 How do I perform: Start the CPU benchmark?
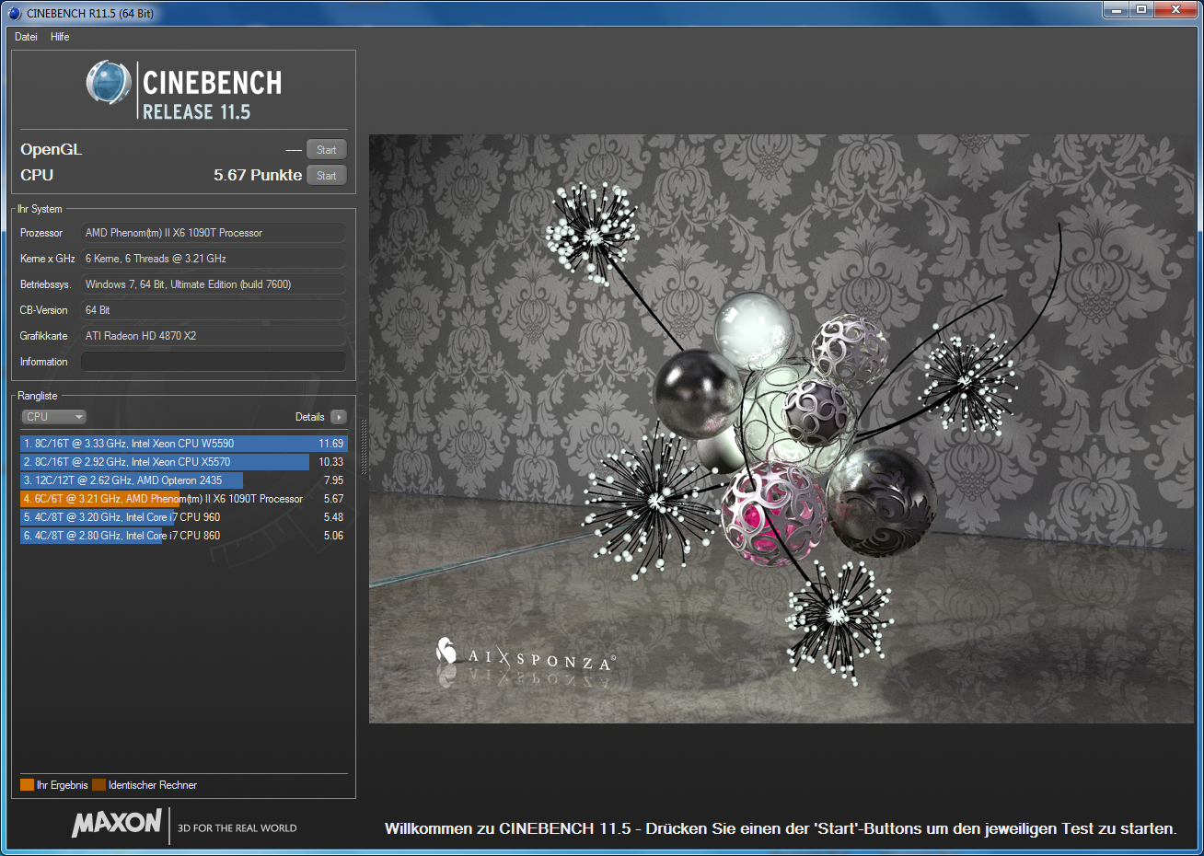(x=326, y=175)
